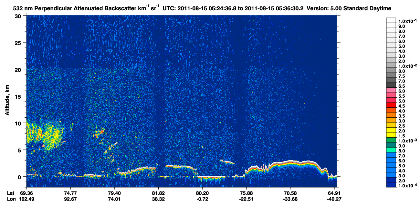
Task: Click longitude value 102.49
Action: (x=27, y=199)
